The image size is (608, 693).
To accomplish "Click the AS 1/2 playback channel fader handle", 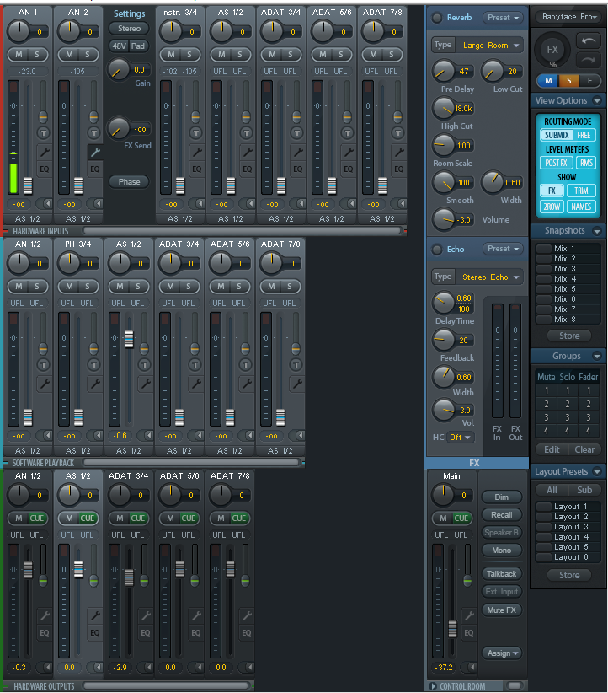I will click(x=129, y=339).
